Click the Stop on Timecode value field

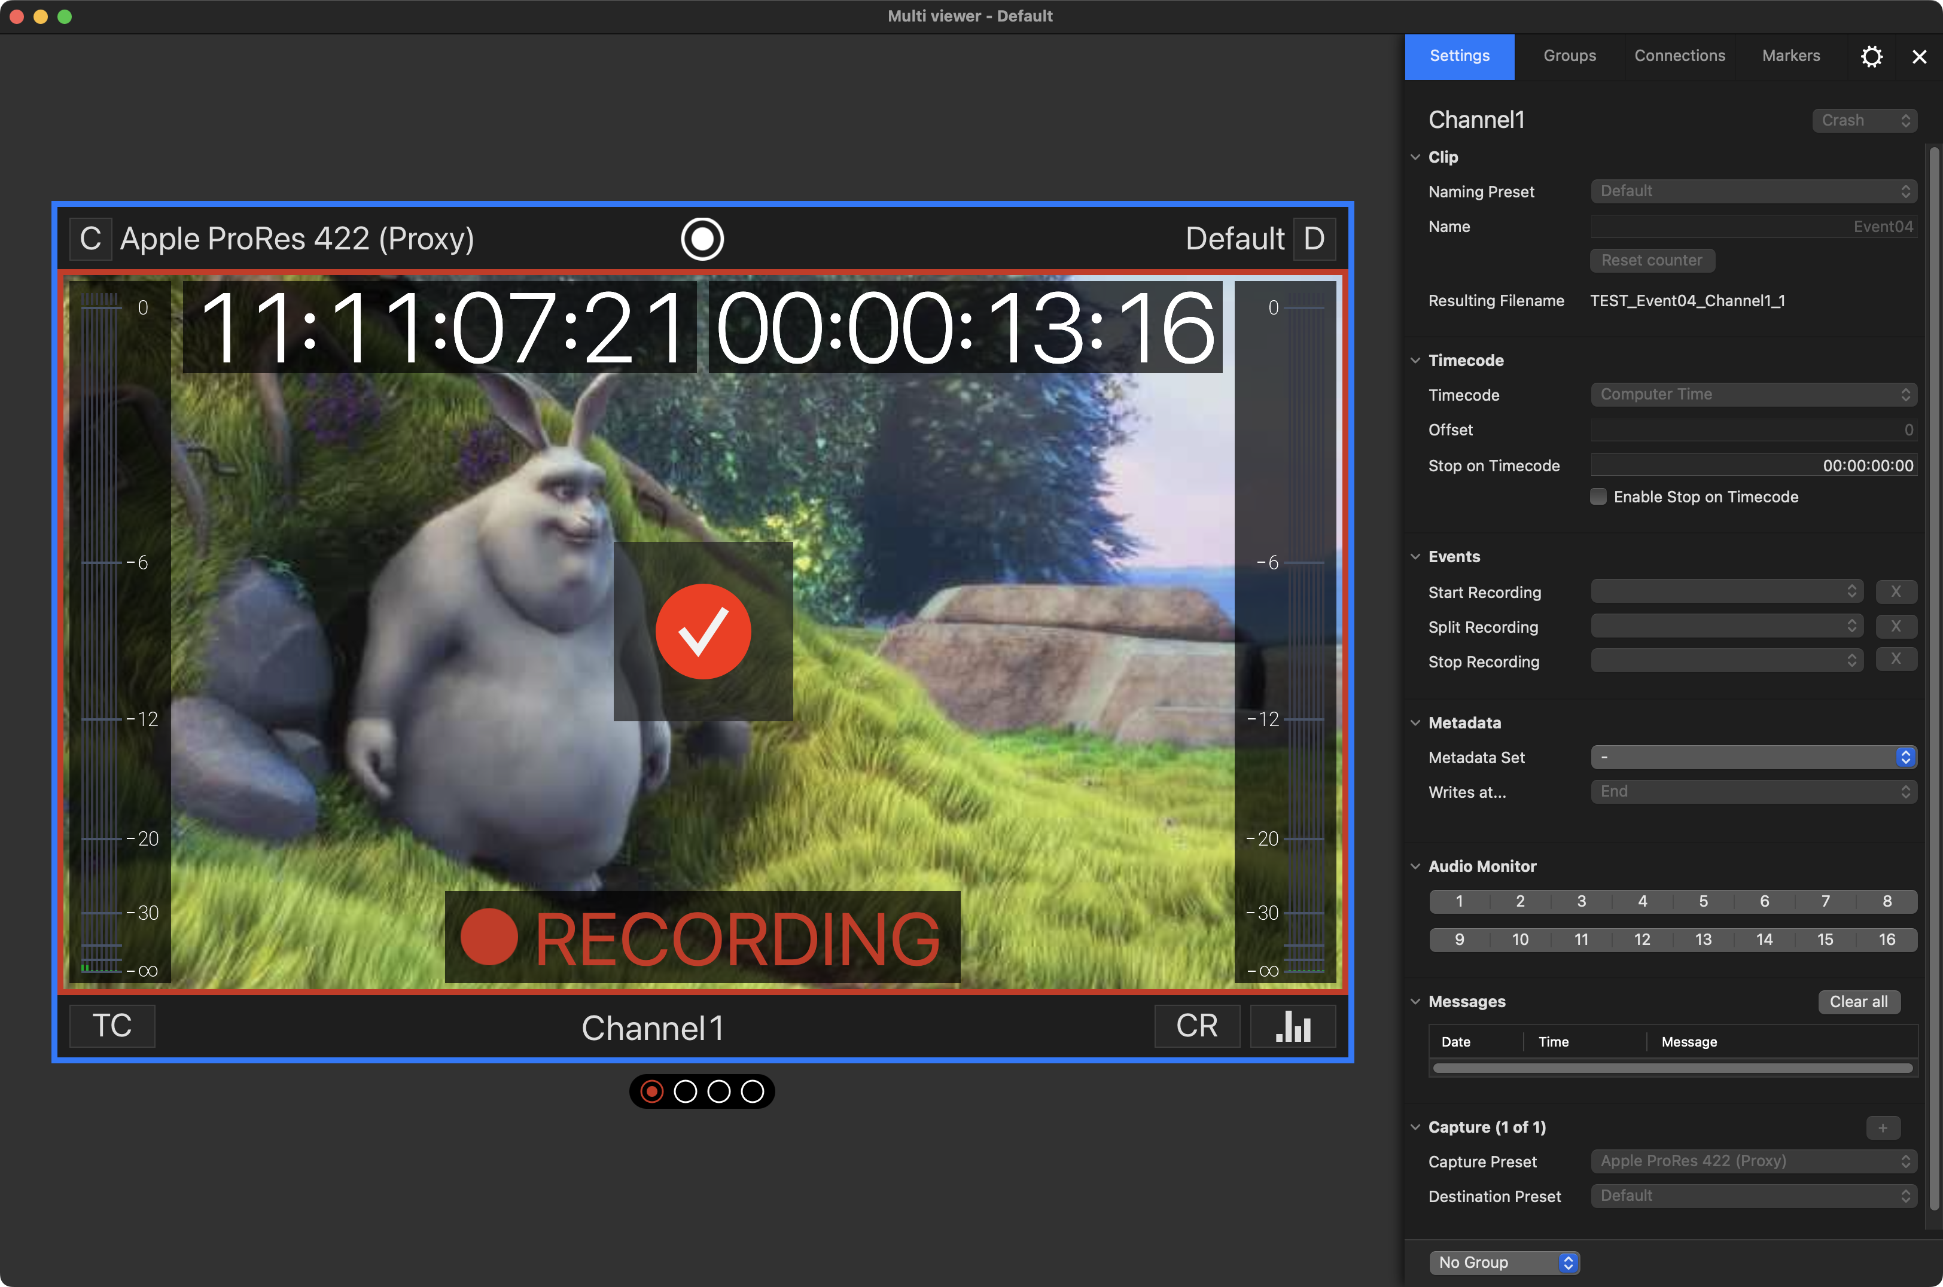pyautogui.click(x=1753, y=465)
